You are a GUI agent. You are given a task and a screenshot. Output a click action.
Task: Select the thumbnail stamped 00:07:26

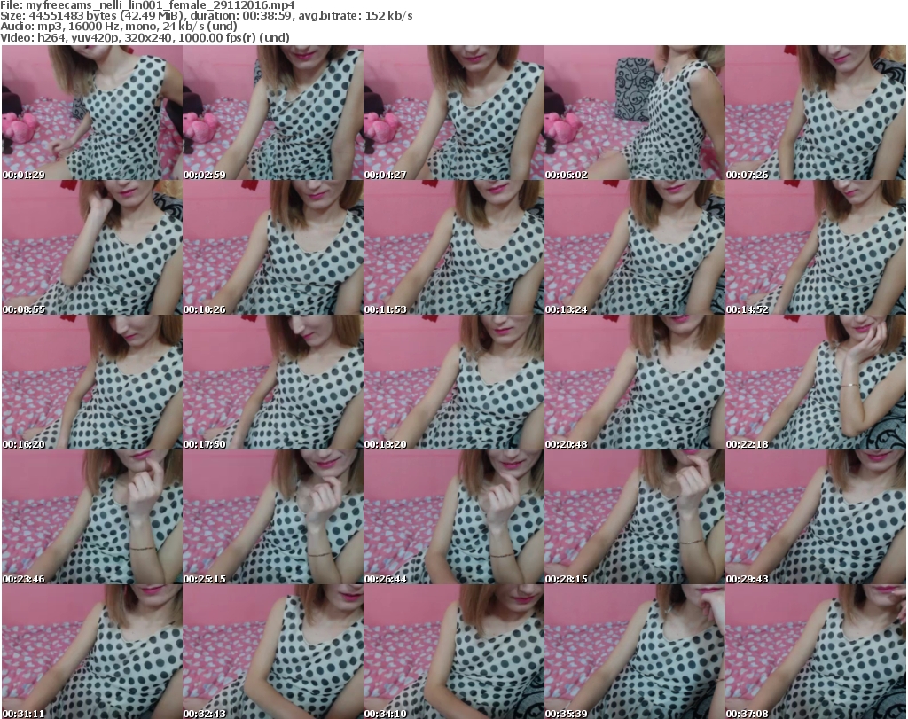click(816, 113)
